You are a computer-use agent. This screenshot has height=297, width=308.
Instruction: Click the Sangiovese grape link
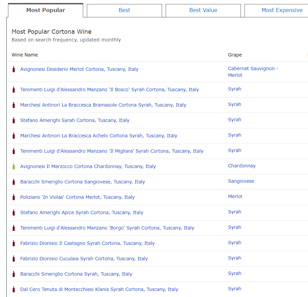(x=241, y=181)
